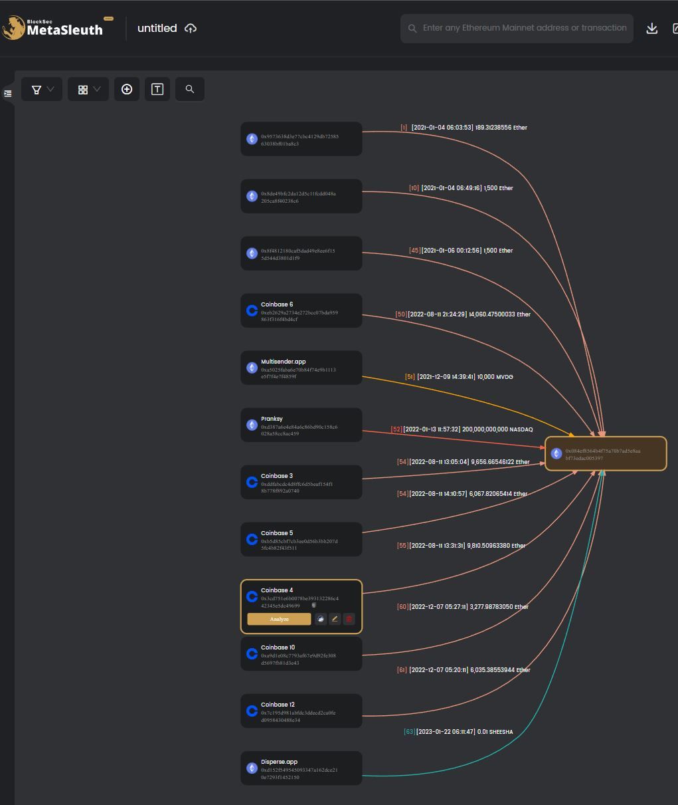The image size is (678, 805).
Task: Click the 0x8f4812180 address text
Action: (x=297, y=254)
